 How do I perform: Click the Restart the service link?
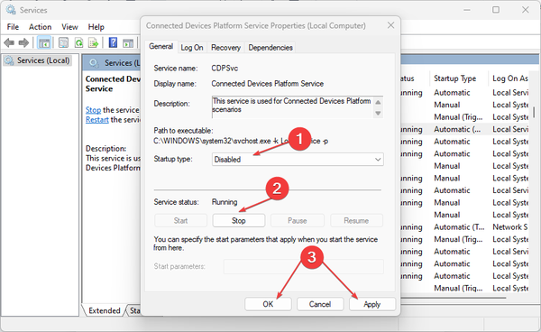click(97, 119)
